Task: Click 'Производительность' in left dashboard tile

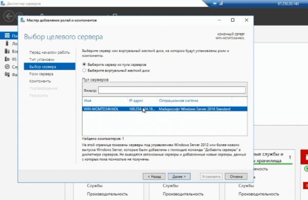Action: point(107,194)
